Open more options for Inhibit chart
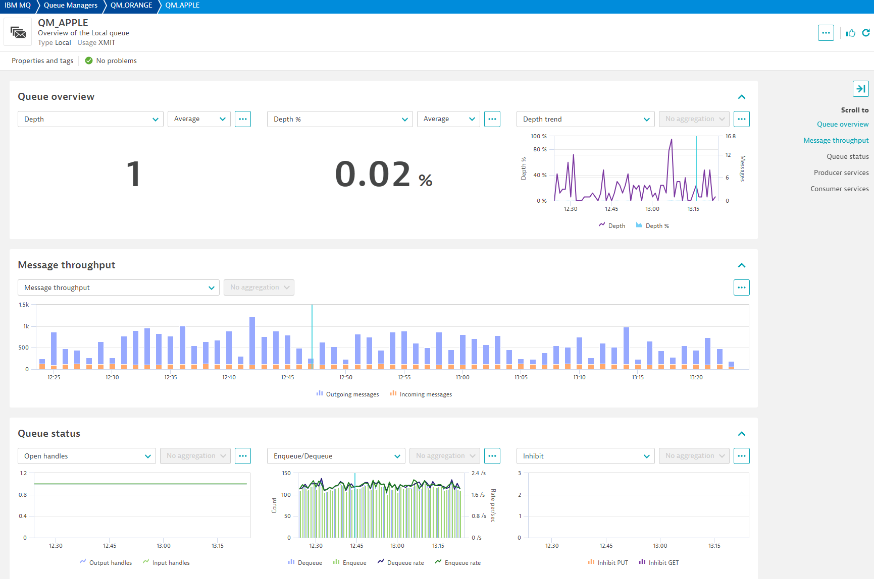This screenshot has height=579, width=874. point(741,456)
